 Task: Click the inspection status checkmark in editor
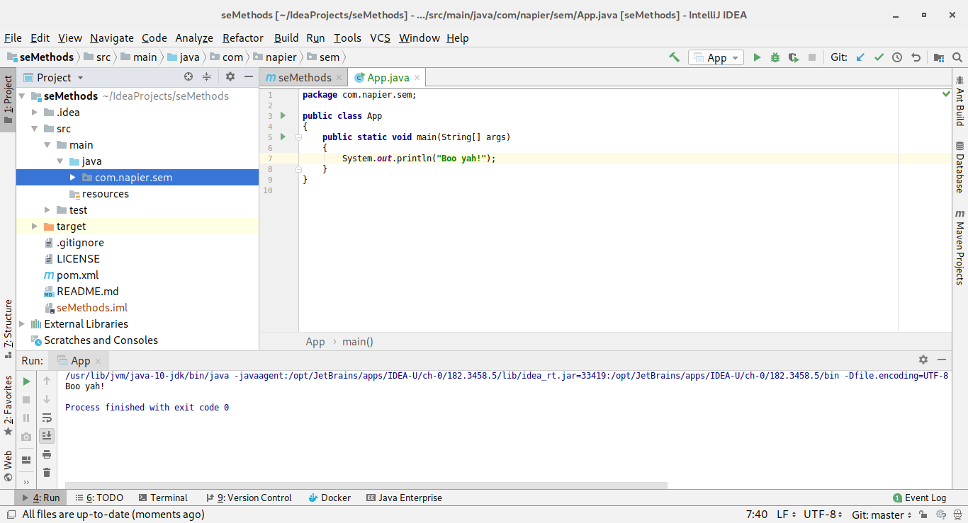point(946,93)
